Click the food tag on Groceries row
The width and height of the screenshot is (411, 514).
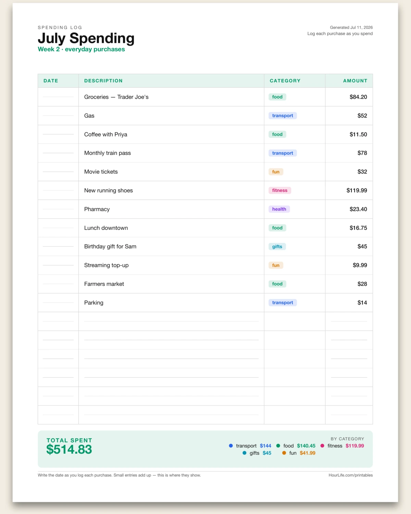(x=277, y=97)
